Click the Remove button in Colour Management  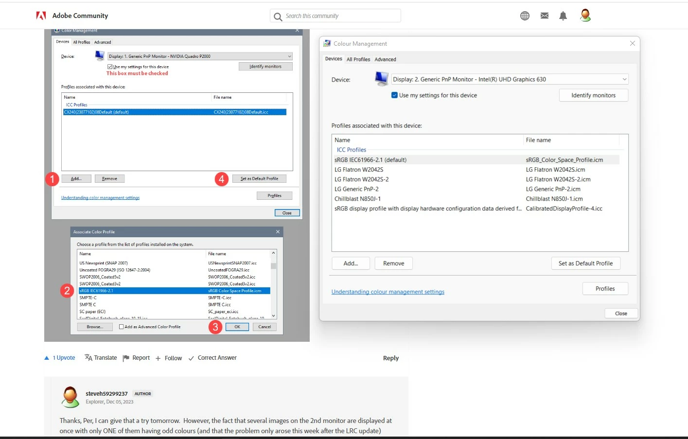tap(394, 263)
